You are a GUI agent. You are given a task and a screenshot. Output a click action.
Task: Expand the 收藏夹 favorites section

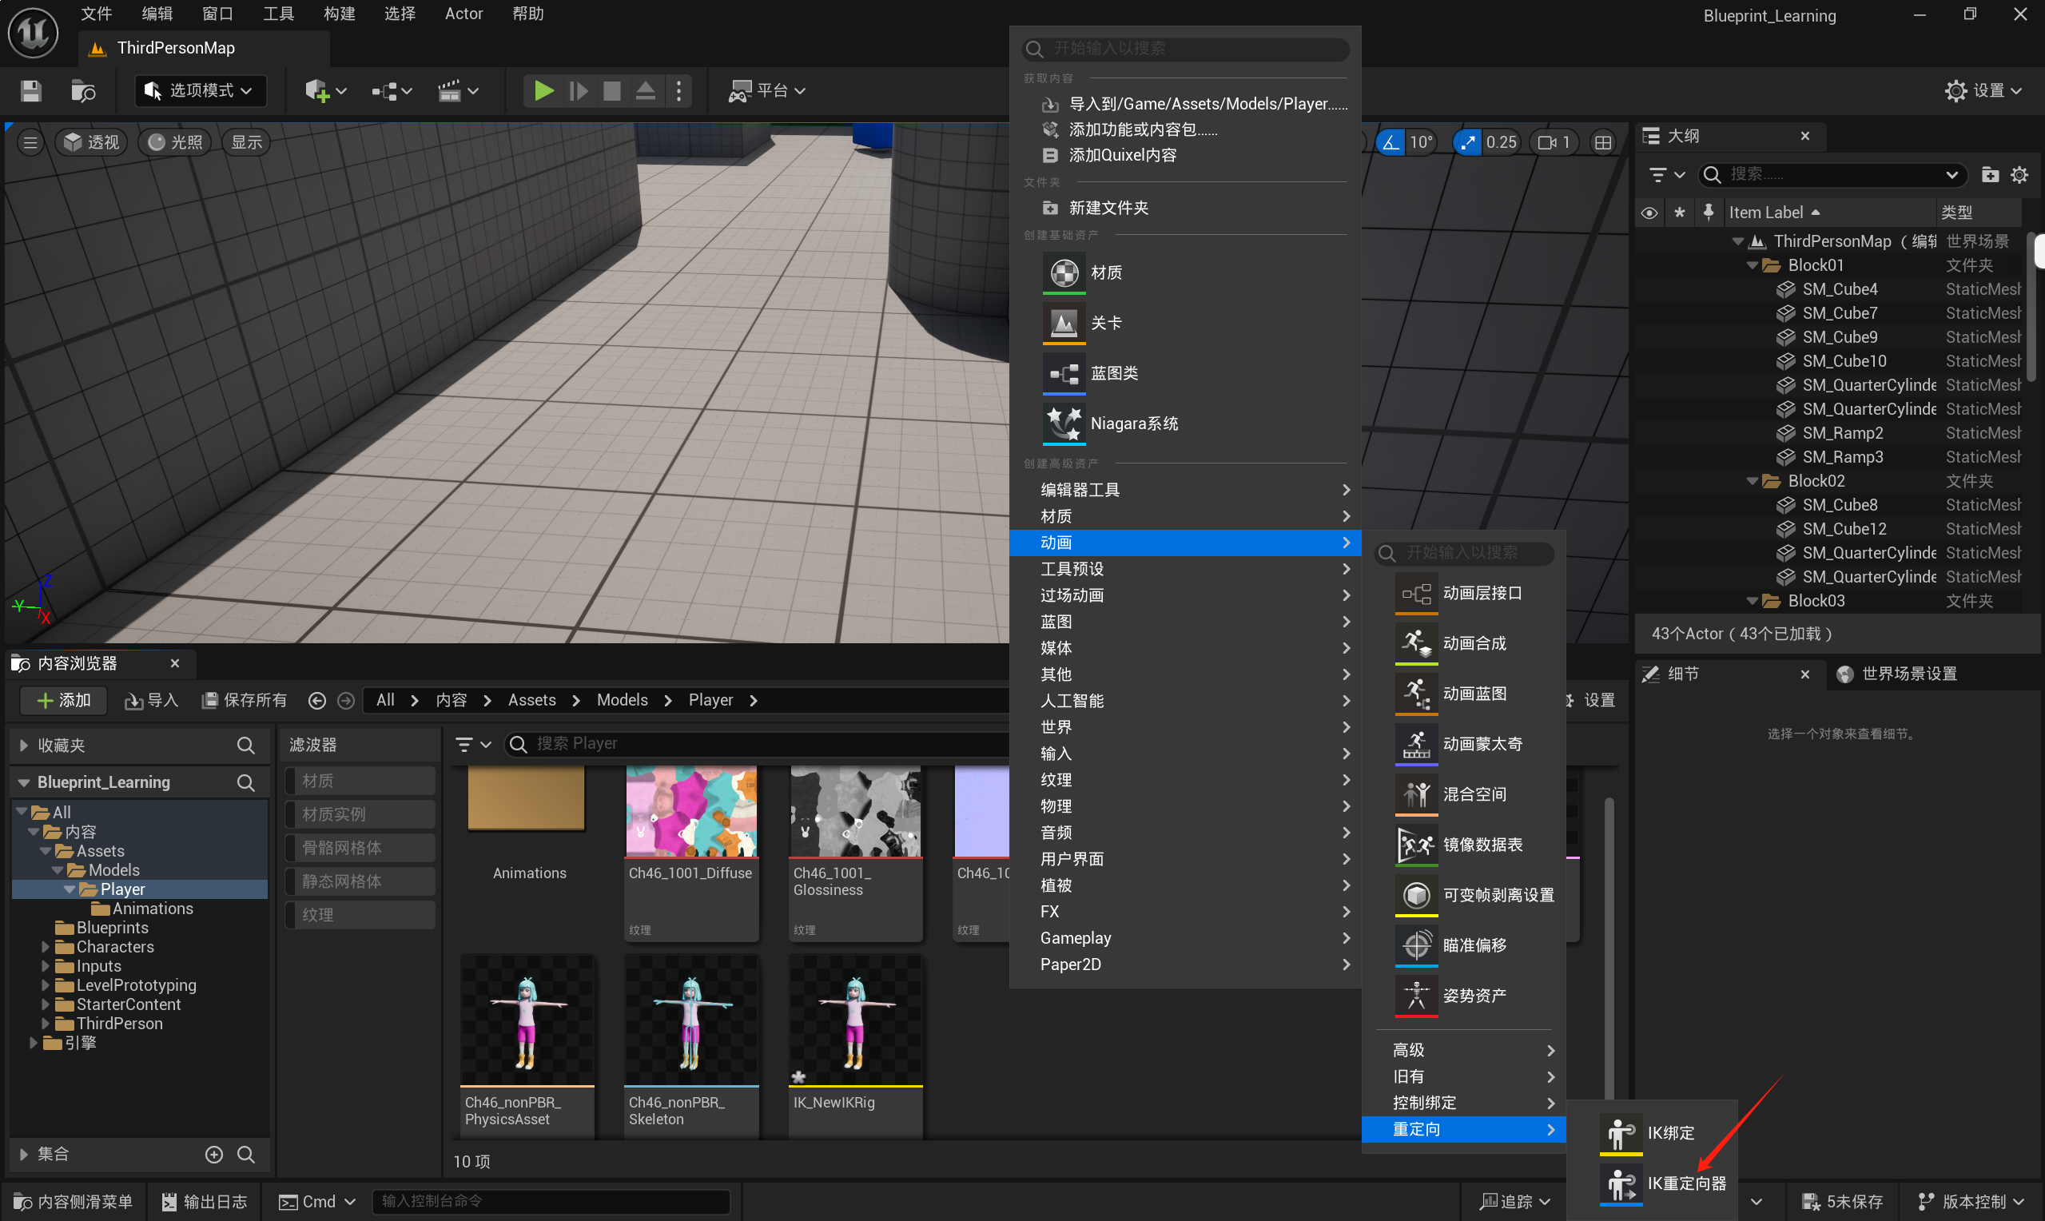click(23, 746)
